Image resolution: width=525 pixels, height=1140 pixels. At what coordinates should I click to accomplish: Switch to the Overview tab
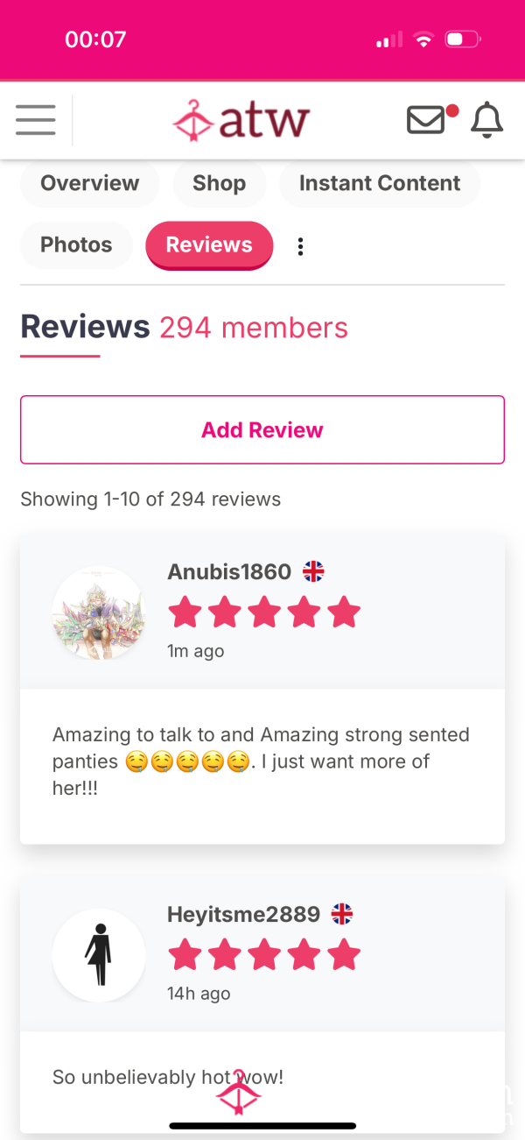coord(89,183)
